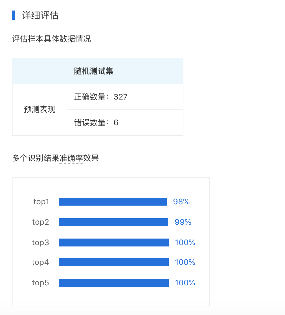Image resolution: width=285 pixels, height=315 pixels.
Task: Click the top5 accuracy bar
Action: 114,283
